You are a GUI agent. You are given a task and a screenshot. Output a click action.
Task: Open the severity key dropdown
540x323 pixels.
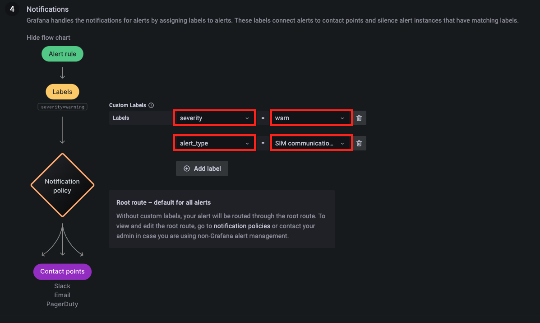pos(214,118)
